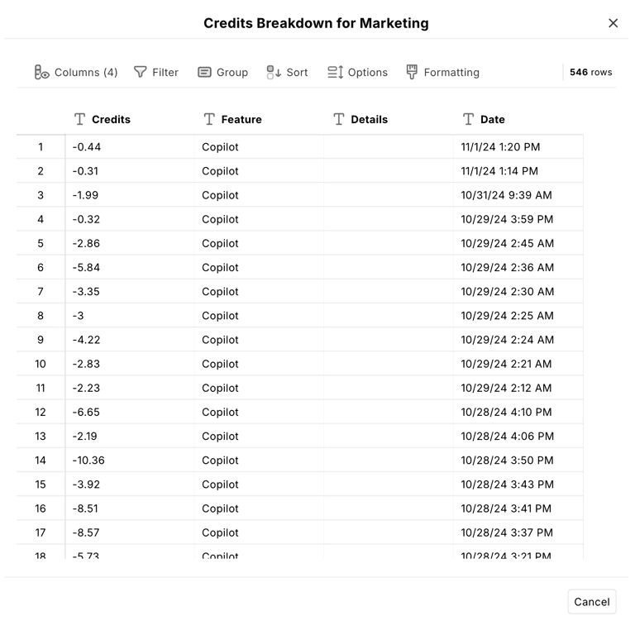Click the date 10/28/24 3:41 PM
Screen dimensions: 635x635
[x=506, y=508]
